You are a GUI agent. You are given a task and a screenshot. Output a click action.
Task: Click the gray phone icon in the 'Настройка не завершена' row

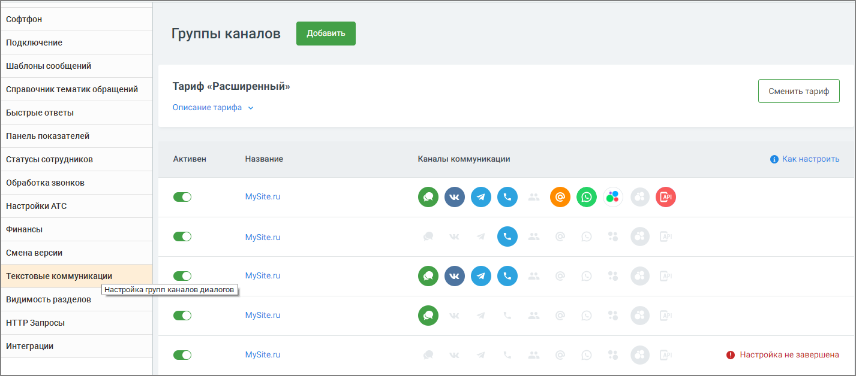(507, 355)
